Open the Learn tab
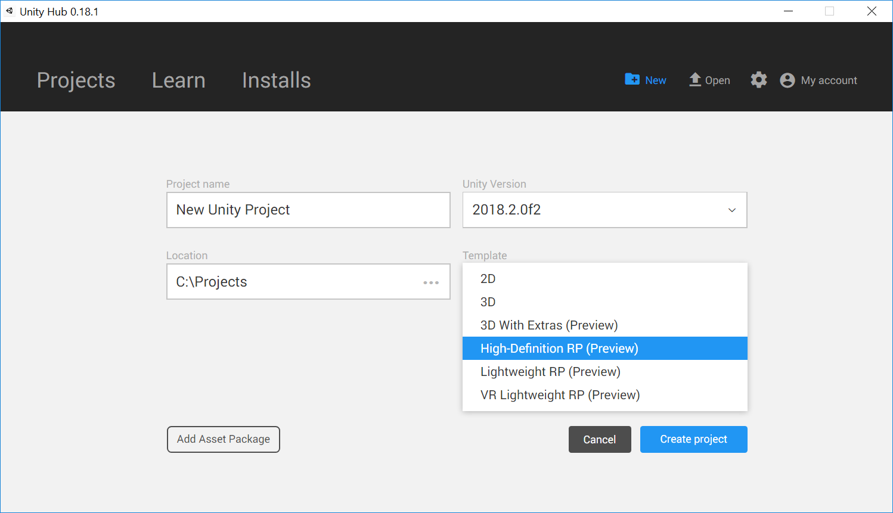 coord(178,80)
